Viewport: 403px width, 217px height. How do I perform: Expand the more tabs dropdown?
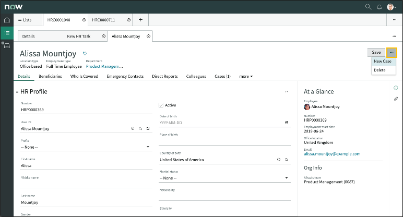coord(246,76)
